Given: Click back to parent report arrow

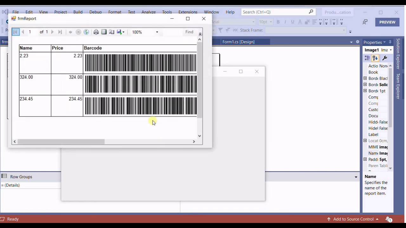Looking at the screenshot, I should pyautogui.click(x=70, y=32).
